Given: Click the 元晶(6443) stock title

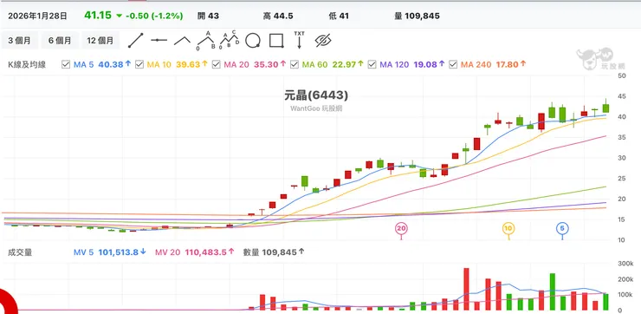Looking at the screenshot, I should click(x=316, y=95).
